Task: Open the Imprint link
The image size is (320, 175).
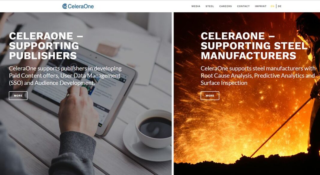Action: click(261, 6)
